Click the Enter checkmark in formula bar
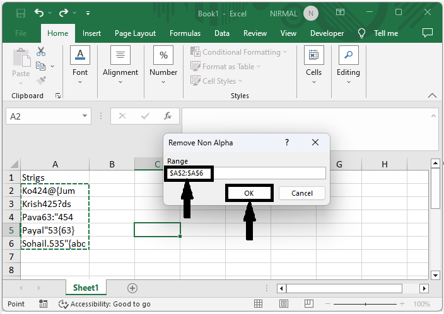Screen dimensions: 444x314 145,116
